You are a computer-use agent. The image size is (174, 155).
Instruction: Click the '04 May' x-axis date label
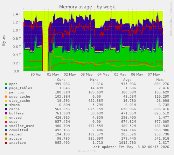103,75
